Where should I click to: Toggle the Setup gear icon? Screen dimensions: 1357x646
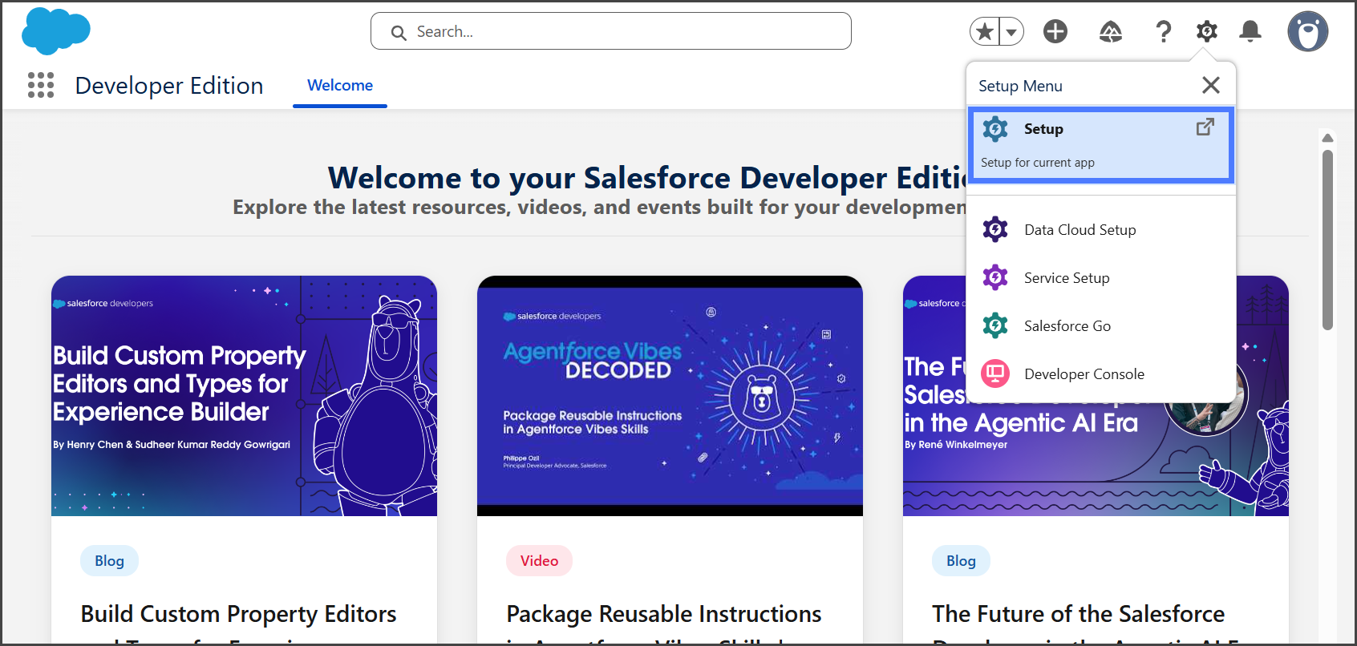point(1206,32)
